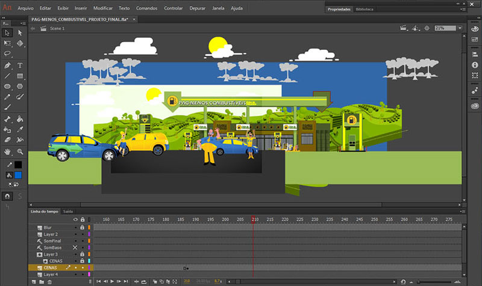Open the Swatches panel icon
The height and width of the screenshot is (286, 482).
tap(475, 39)
